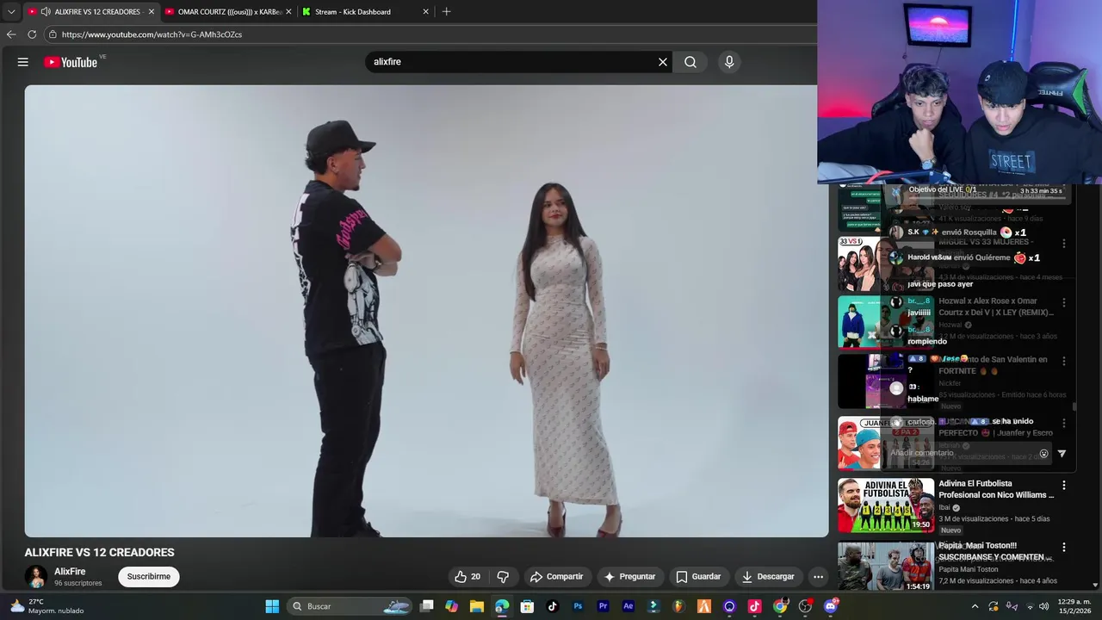The image size is (1102, 620).
Task: Open options for Hozwal X LEY remix video
Action: tap(1064, 303)
